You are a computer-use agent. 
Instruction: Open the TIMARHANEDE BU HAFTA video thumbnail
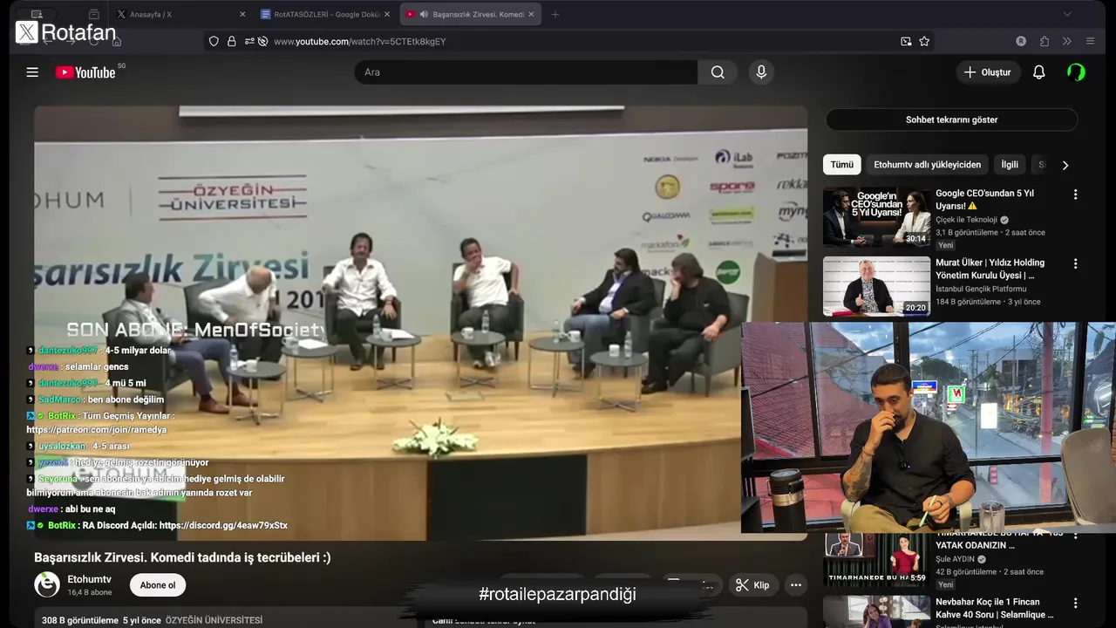[876, 560]
